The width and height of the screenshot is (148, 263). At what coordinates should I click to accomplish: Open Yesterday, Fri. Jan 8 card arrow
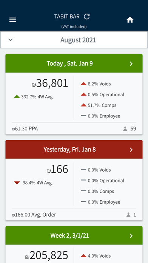click(x=131, y=150)
